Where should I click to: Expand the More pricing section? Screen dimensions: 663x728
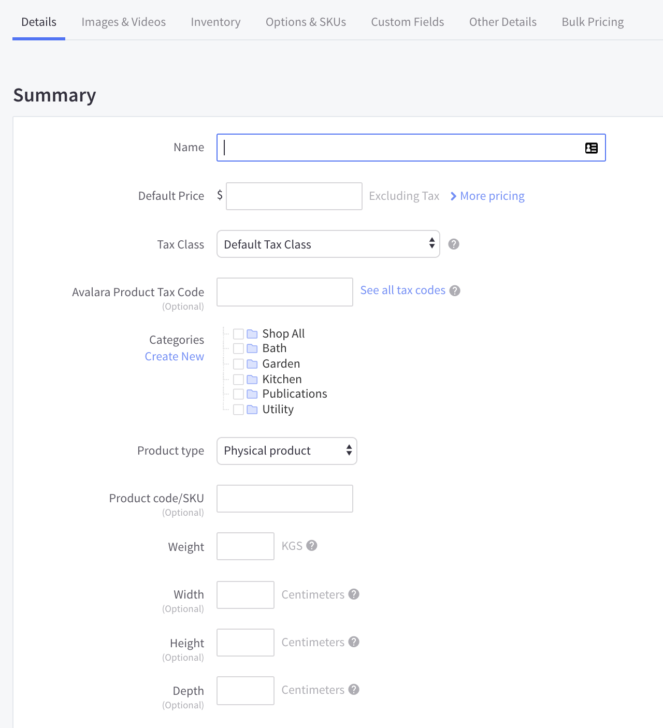click(x=487, y=196)
